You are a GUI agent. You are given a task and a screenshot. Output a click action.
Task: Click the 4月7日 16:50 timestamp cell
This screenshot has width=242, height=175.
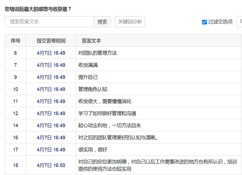coord(51,165)
